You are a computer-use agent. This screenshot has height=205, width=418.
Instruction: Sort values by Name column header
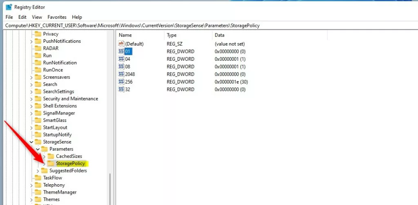tap(140, 35)
